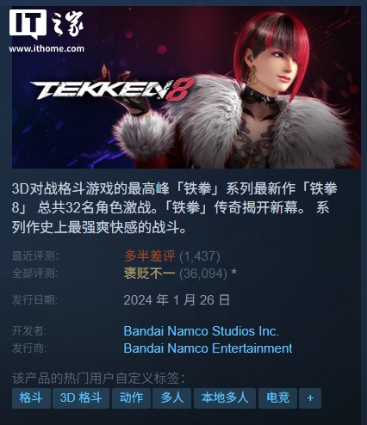
Task: Select the 电竞 tag
Action: tap(277, 398)
